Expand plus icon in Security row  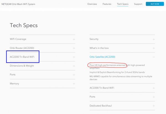[154, 39]
